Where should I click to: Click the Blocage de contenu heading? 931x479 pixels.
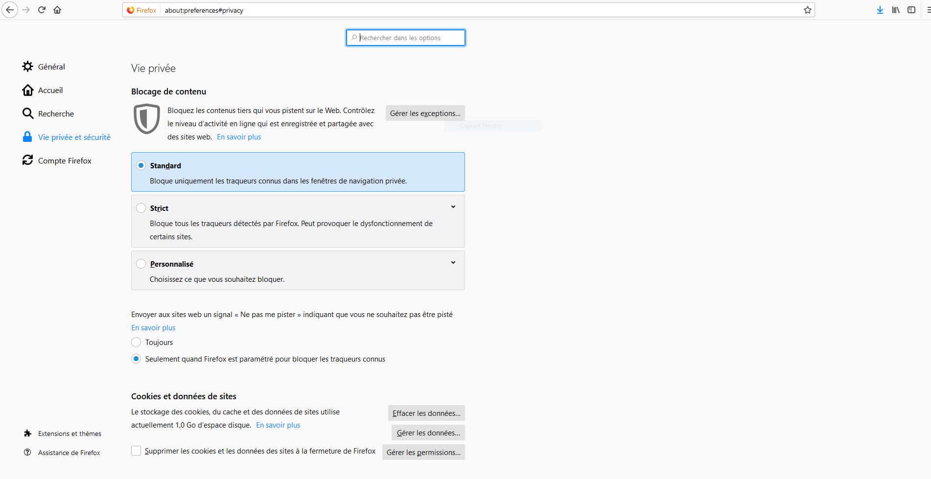(x=168, y=91)
